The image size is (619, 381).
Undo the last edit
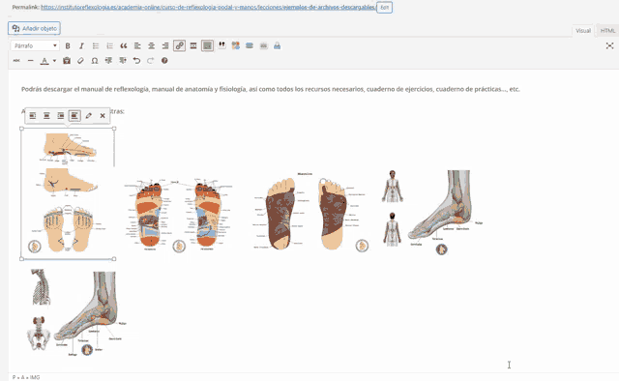[136, 60]
